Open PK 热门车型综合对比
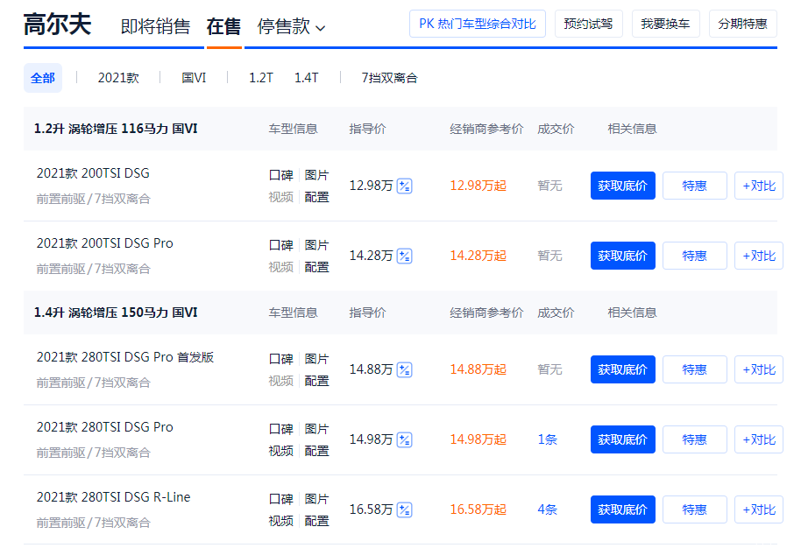The height and width of the screenshot is (555, 801). pyautogui.click(x=478, y=24)
